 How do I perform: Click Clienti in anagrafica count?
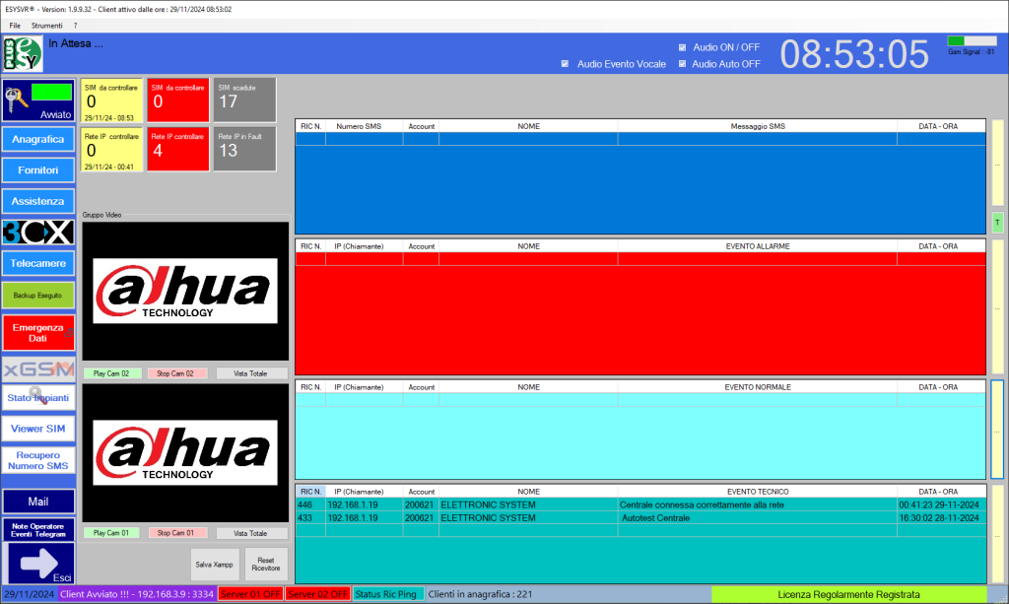point(481,594)
